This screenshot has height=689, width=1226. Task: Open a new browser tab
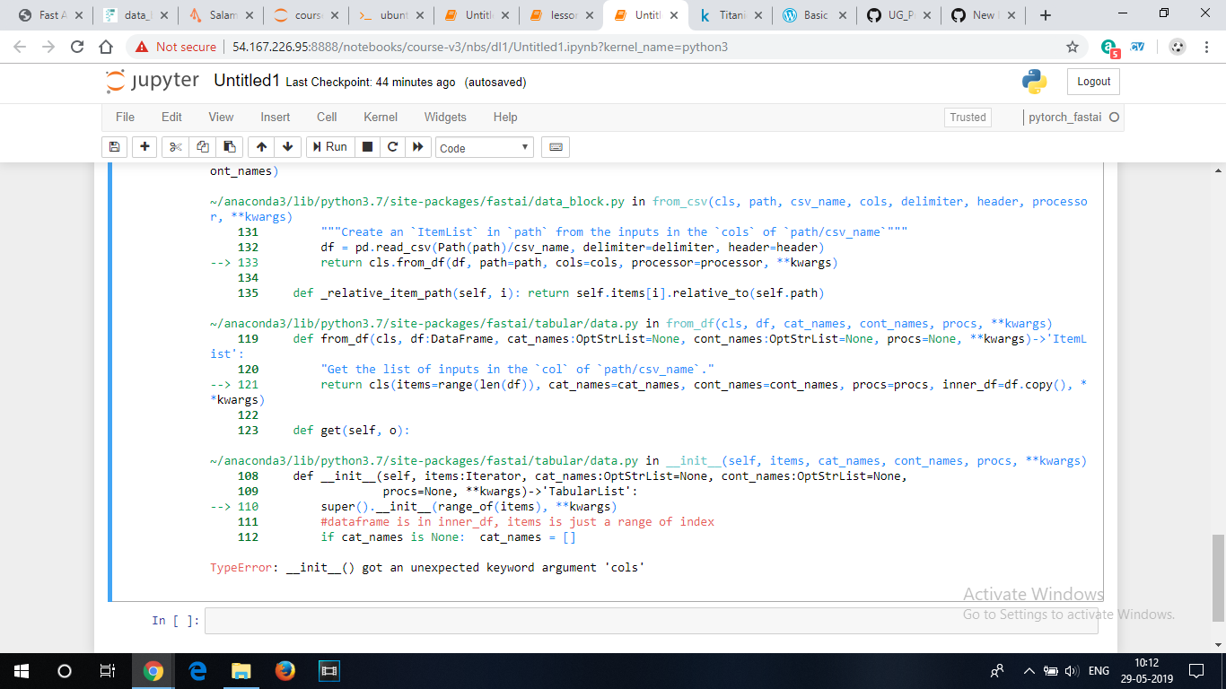pyautogui.click(x=1045, y=15)
